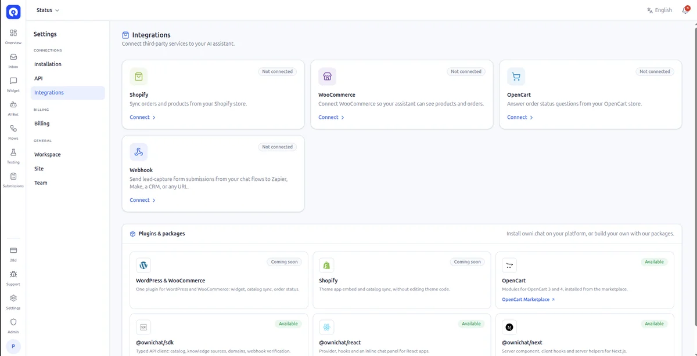Open the Support bug icon
Viewport: 697px width, 356px height.
coord(13,274)
